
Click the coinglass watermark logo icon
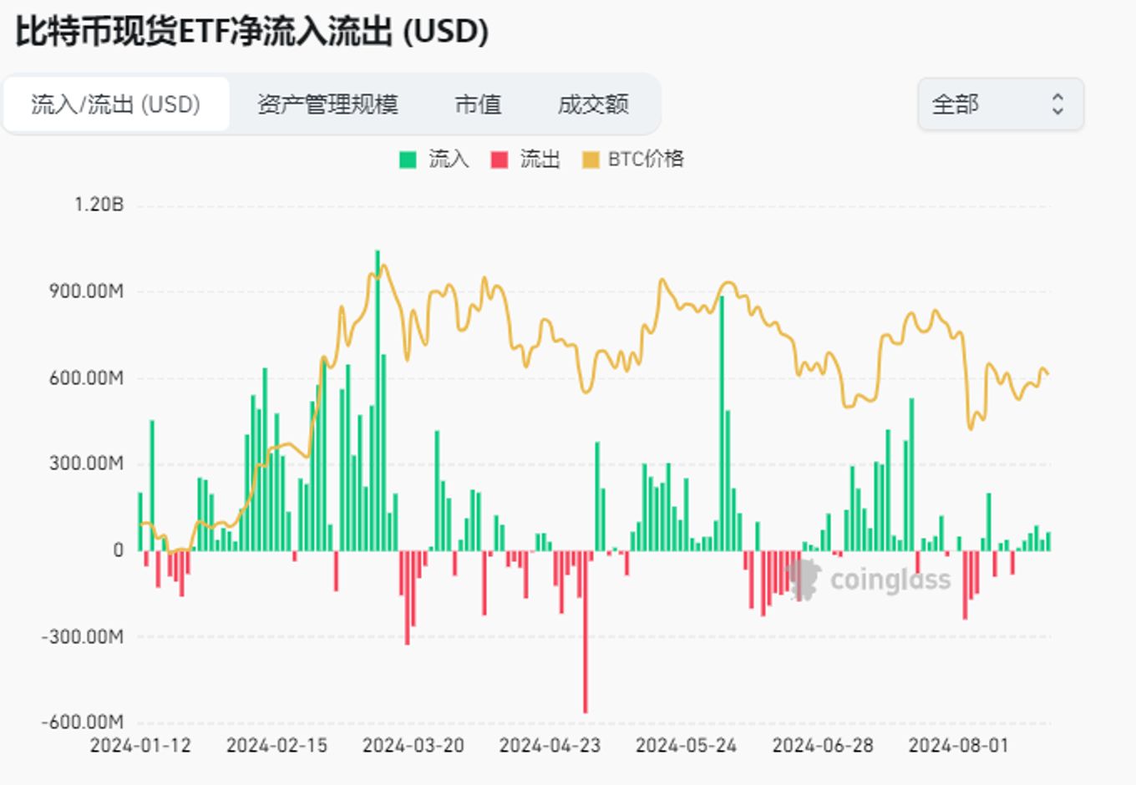point(804,580)
